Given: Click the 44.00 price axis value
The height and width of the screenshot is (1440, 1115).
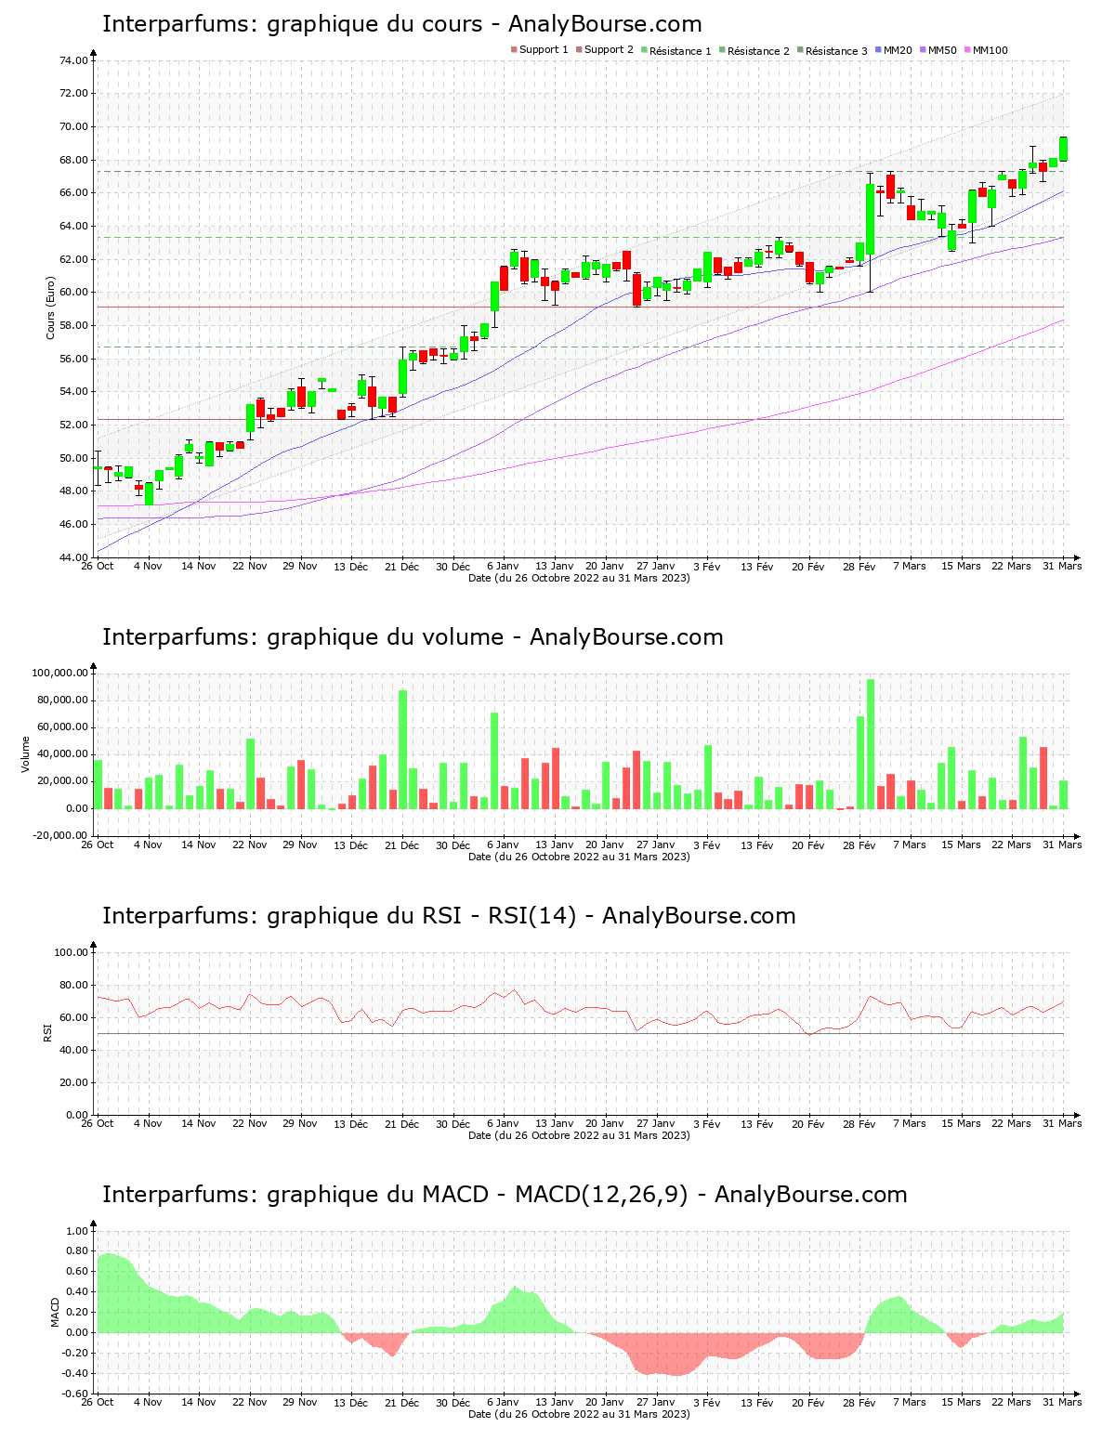Looking at the screenshot, I should click(x=74, y=557).
